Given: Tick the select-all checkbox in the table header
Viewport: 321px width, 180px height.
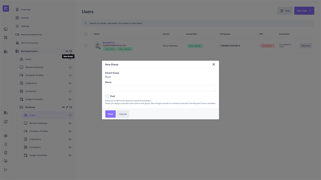Looking at the screenshot, I should (x=86, y=34).
